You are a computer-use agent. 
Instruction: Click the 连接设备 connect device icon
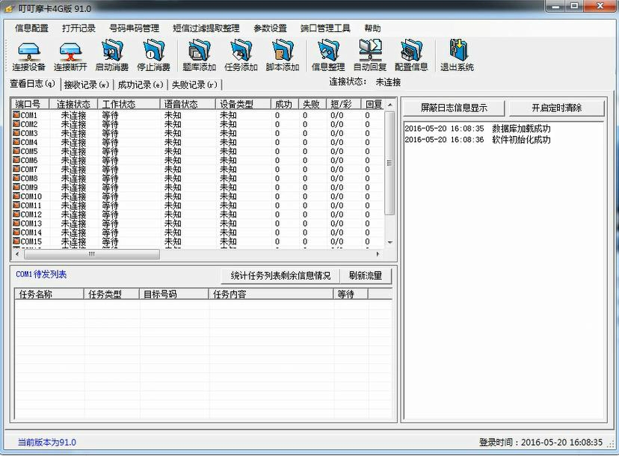[28, 56]
